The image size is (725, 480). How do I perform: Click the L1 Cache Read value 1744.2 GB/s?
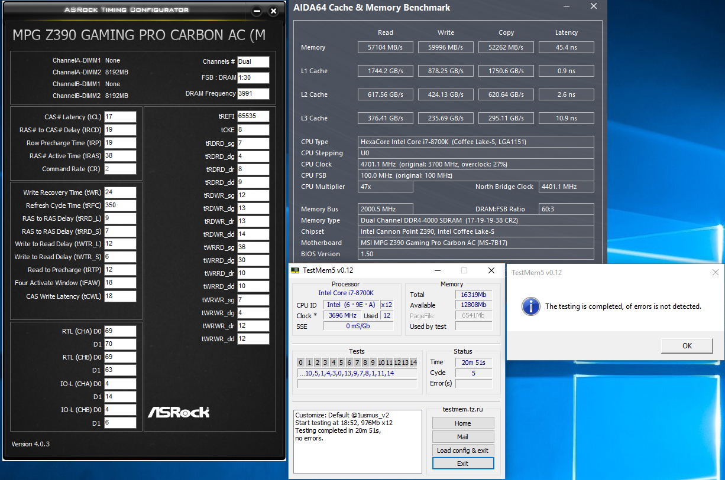tap(385, 71)
